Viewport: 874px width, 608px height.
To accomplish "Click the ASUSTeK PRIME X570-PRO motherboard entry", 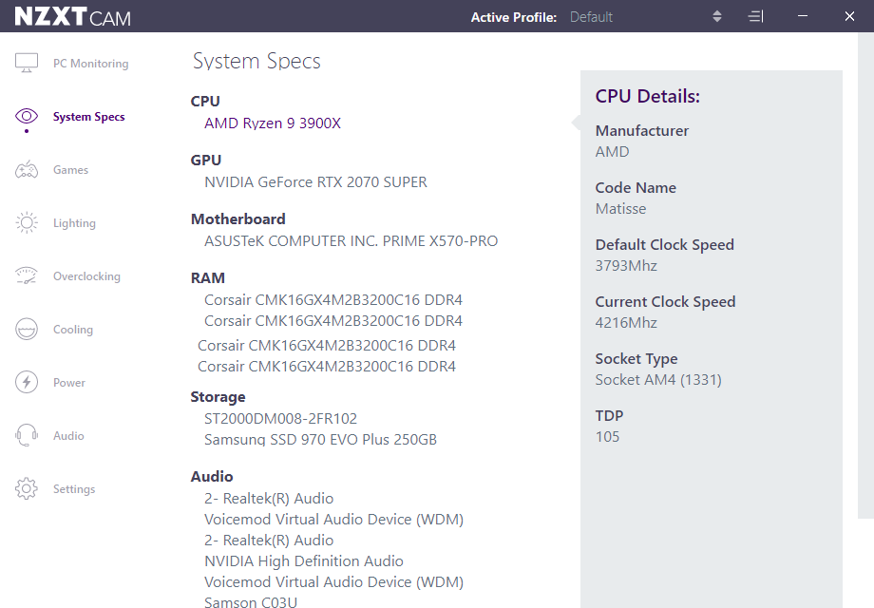I will (351, 241).
